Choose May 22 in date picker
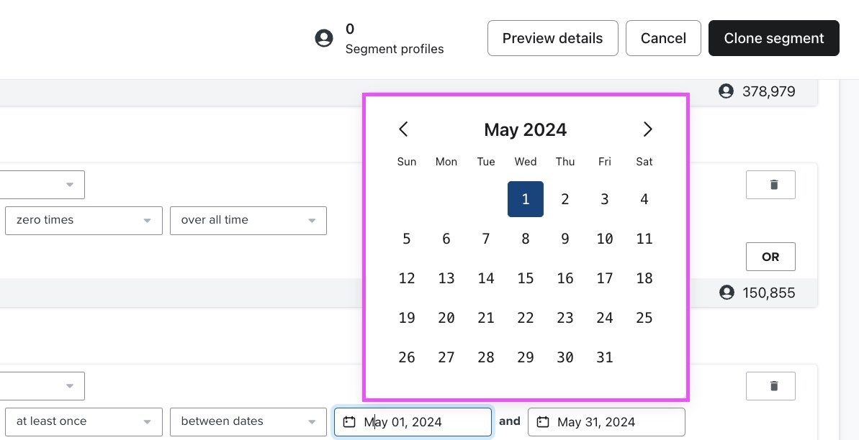The width and height of the screenshot is (859, 440). [526, 317]
